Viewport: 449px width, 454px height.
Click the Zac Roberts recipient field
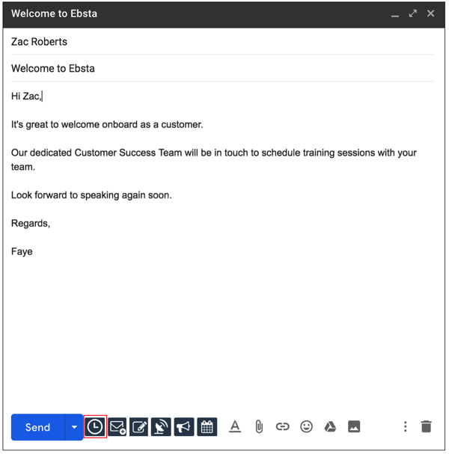pyautogui.click(x=222, y=42)
